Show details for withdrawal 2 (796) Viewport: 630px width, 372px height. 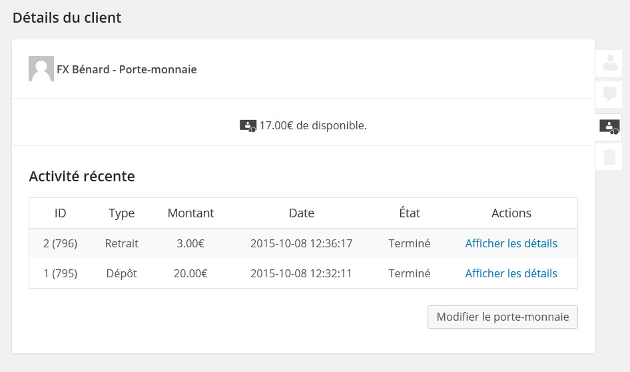[511, 243]
